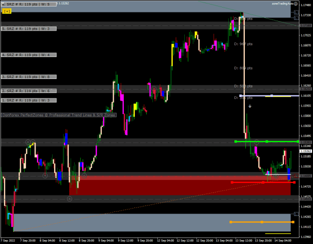Click the zone price tag 1.15393

click(x=306, y=142)
